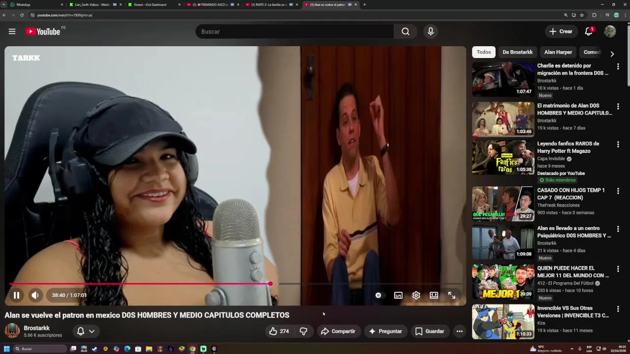Open options for CASADO CON HIJOS video

pos(618,191)
